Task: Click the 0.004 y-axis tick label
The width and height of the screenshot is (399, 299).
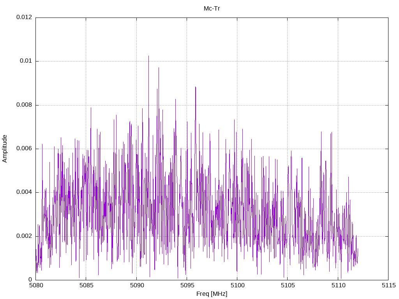Action: 24,192
